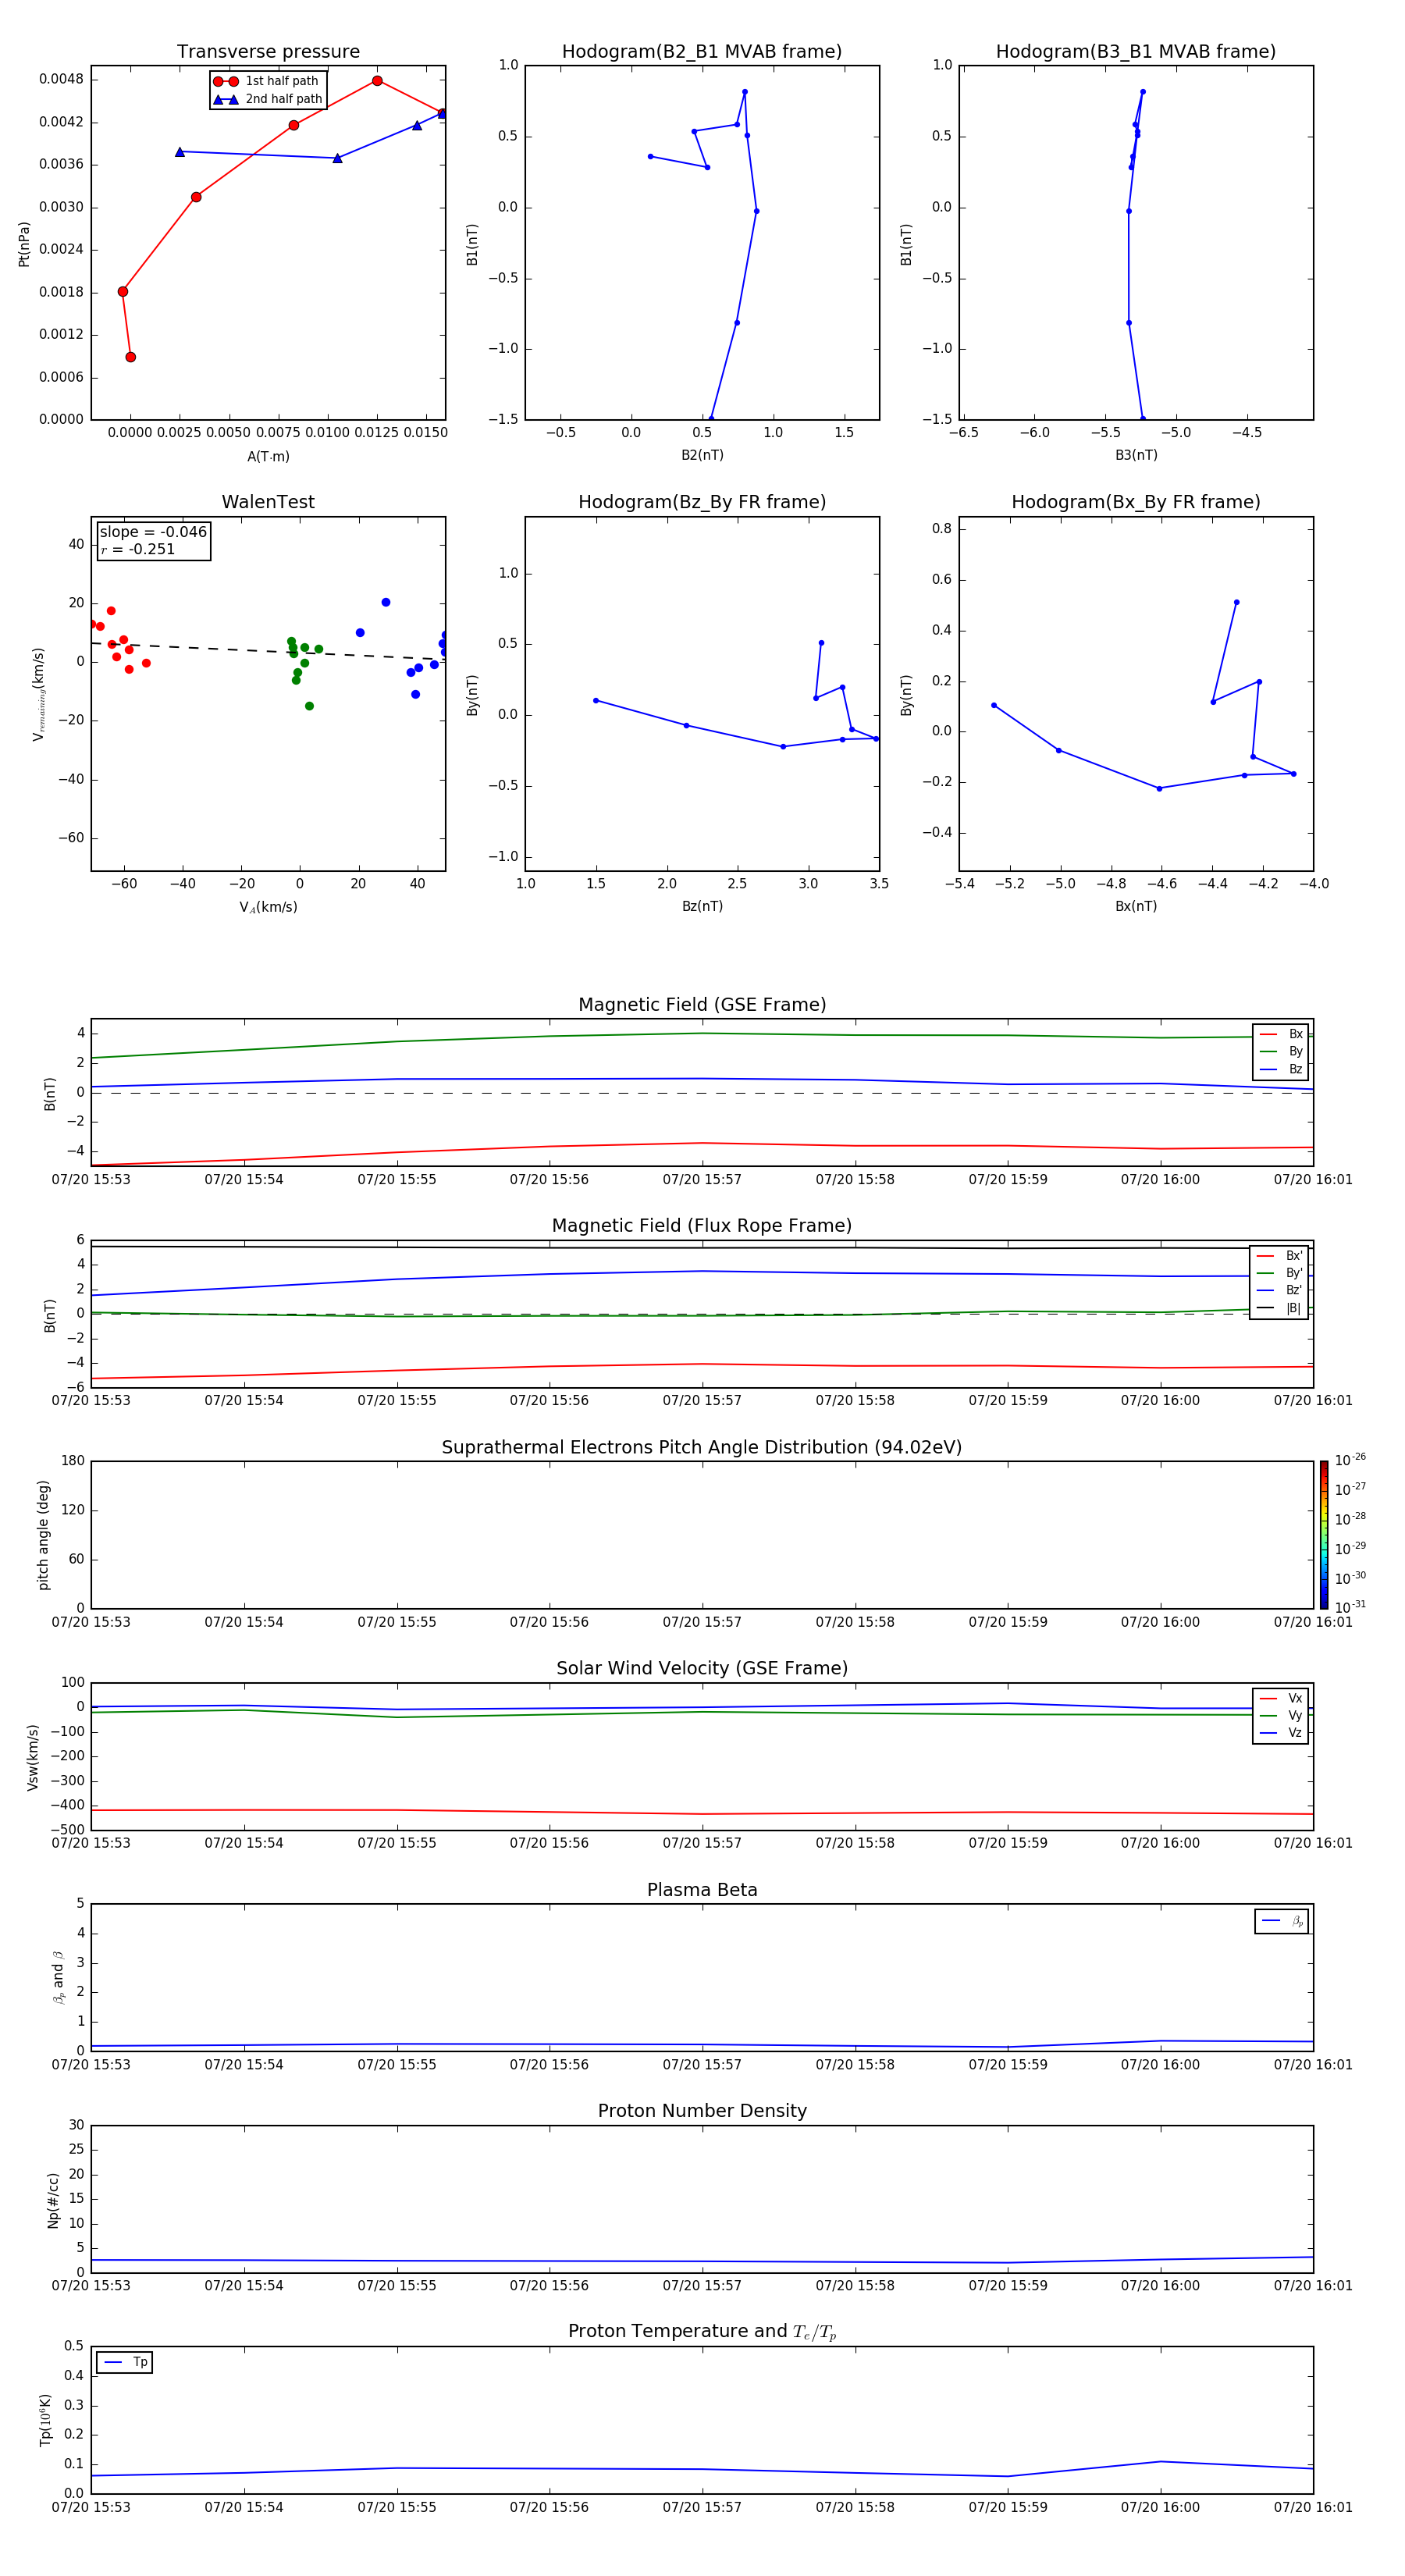Select the Bz entry in the GSE field legend
This screenshot has height=2576, width=1405.
click(1281, 1070)
